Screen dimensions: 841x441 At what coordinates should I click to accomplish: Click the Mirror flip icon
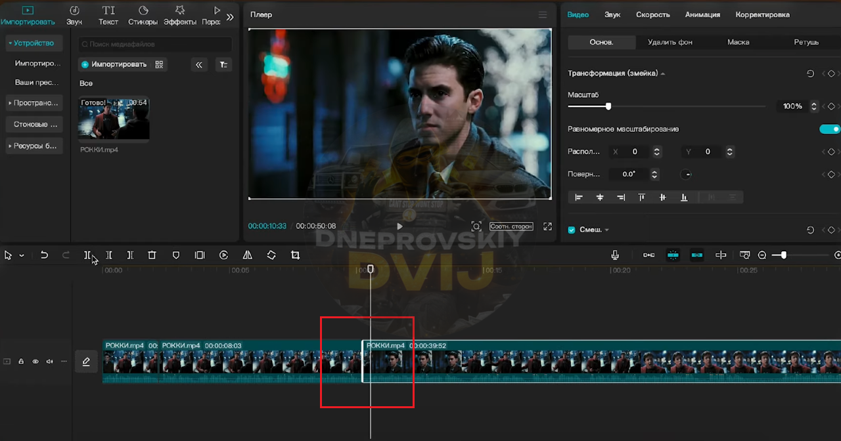[x=247, y=255]
